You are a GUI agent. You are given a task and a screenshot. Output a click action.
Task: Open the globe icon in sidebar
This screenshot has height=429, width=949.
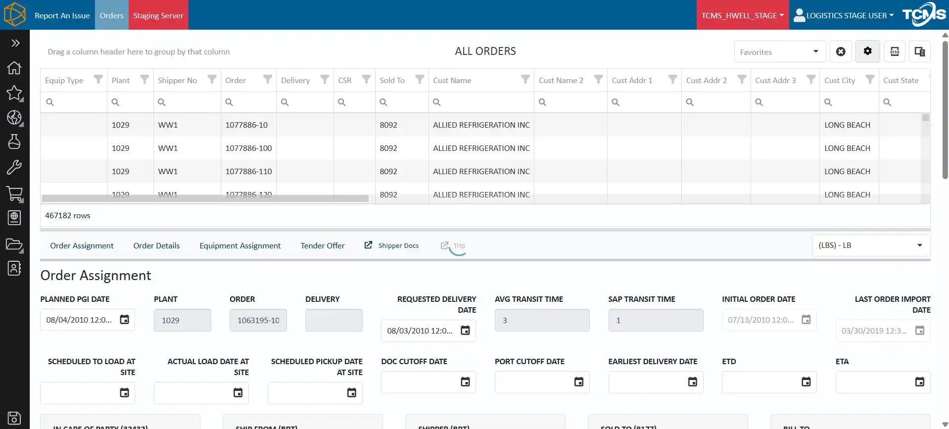coord(14,117)
